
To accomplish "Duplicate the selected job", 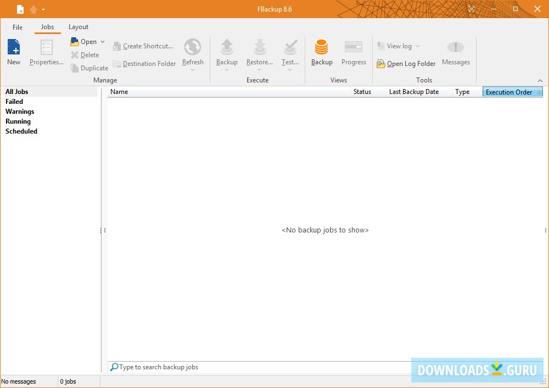I will pyautogui.click(x=89, y=68).
